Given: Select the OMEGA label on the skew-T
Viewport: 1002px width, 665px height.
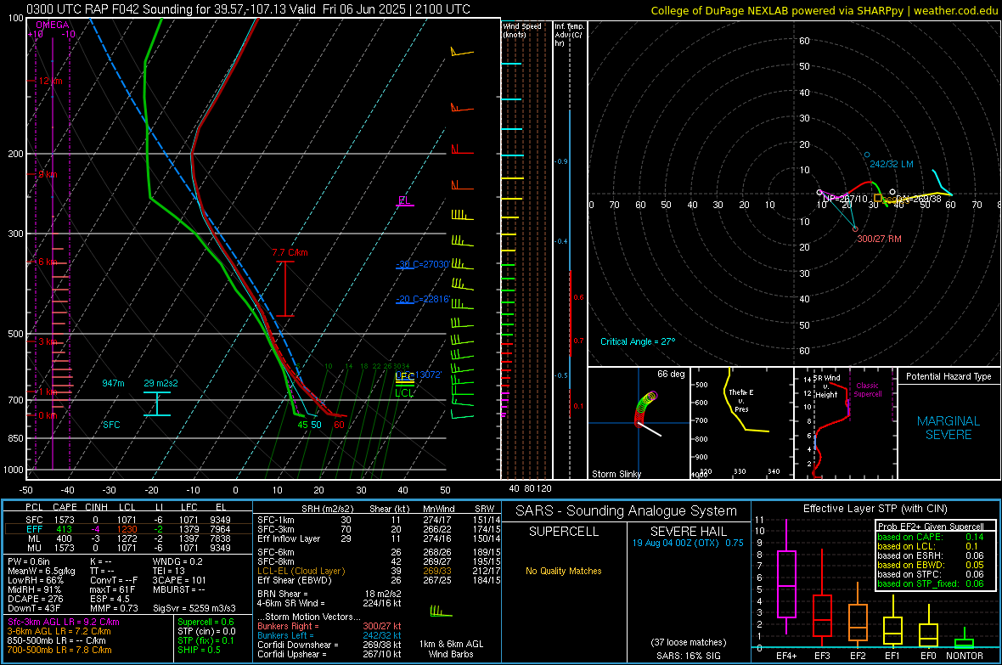Looking at the screenshot, I should point(53,25).
